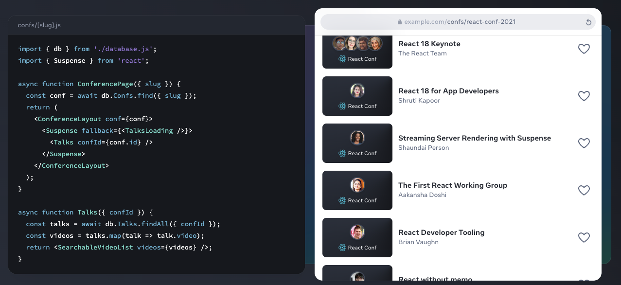The height and width of the screenshot is (285, 621).
Task: Open Brian Vaughn's talk thumbnail
Action: coord(357,237)
